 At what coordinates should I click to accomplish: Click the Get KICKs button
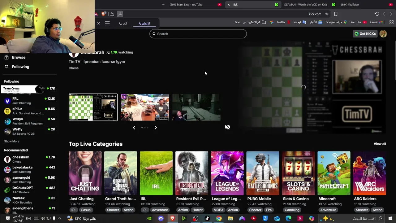tap(365, 34)
